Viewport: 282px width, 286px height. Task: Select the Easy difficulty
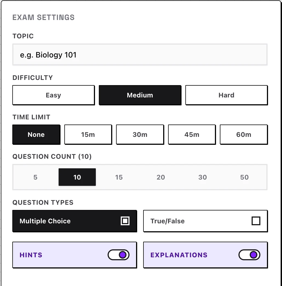tap(53, 95)
